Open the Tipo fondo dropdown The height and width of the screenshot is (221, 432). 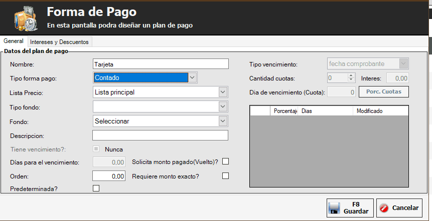[223, 106]
